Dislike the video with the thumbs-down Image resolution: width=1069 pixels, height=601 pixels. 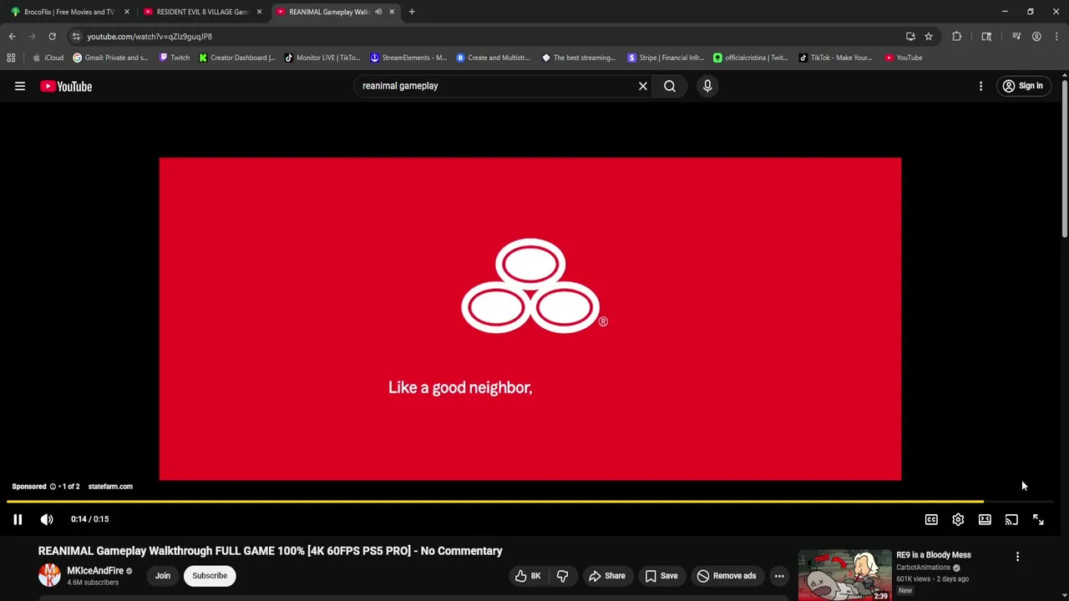562,576
